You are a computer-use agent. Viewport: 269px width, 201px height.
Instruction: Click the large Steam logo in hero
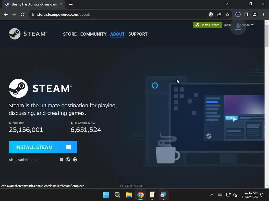(40, 88)
